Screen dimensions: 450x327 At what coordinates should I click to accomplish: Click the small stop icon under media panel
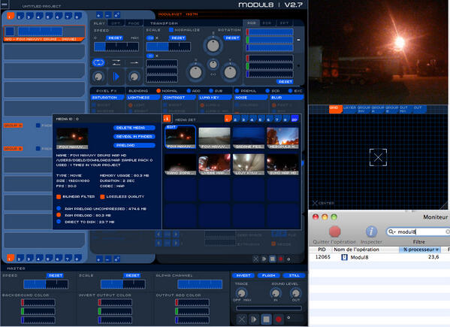pos(273,259)
